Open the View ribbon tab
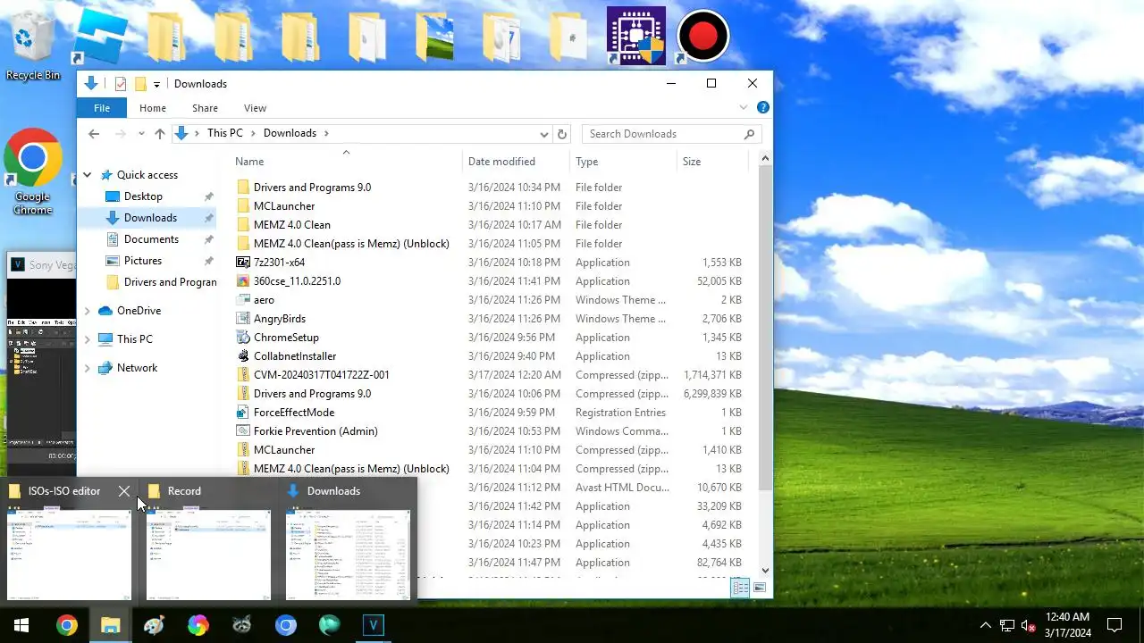This screenshot has height=643, width=1144. (255, 108)
